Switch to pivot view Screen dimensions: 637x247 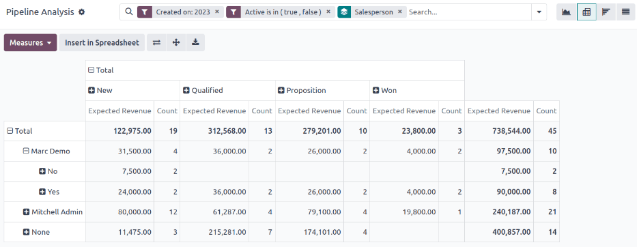[586, 12]
